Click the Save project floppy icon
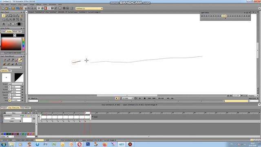This screenshot has height=147, width=261. 10,8
